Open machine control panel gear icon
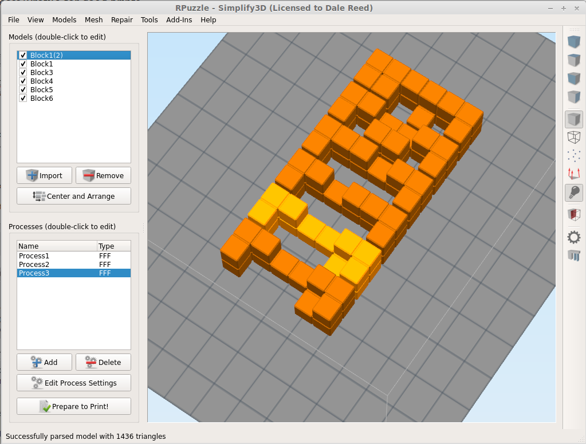 click(x=573, y=237)
